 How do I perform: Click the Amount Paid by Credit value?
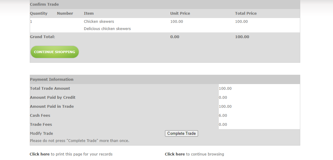(223, 98)
